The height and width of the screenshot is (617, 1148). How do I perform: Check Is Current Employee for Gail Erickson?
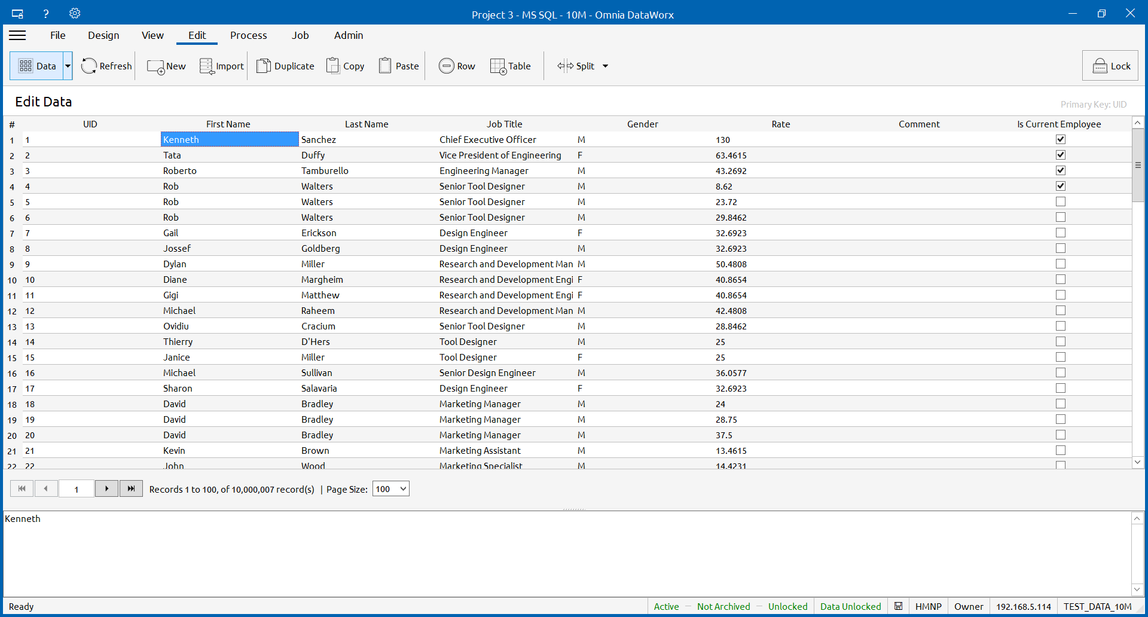tap(1060, 233)
